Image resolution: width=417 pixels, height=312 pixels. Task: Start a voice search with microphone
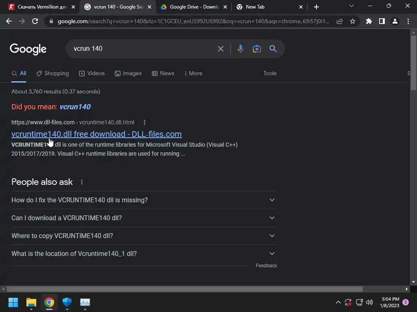240,49
